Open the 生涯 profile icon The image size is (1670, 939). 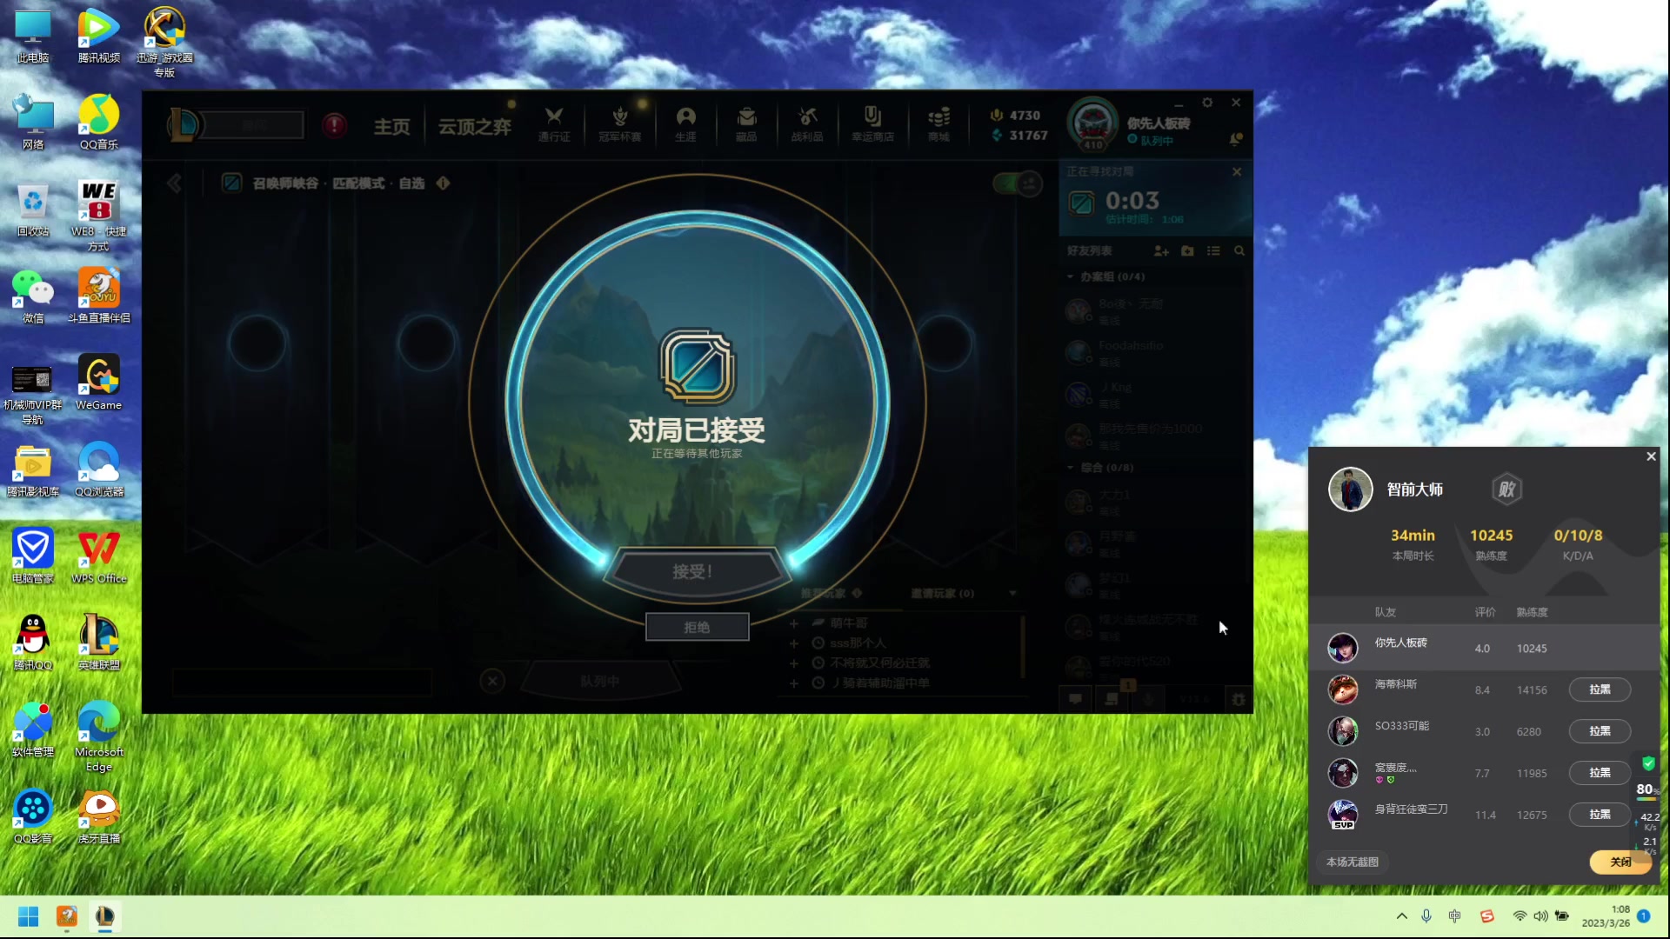(685, 124)
